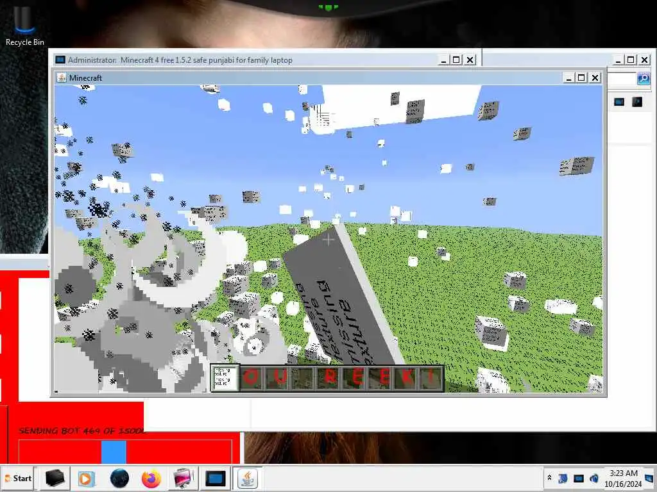The height and width of the screenshot is (492, 657).
Task: Close the inner Minecraft game window
Action: (595, 78)
